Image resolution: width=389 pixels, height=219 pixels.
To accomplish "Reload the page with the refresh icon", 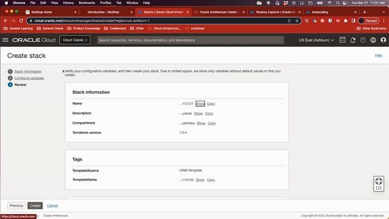I will (21, 21).
